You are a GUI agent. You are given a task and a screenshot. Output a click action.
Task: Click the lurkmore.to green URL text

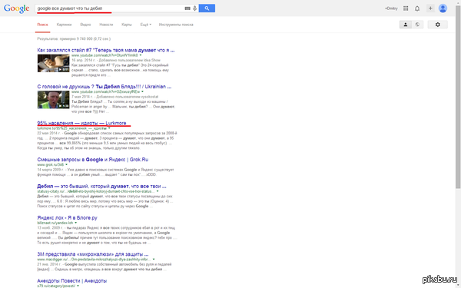(71, 128)
